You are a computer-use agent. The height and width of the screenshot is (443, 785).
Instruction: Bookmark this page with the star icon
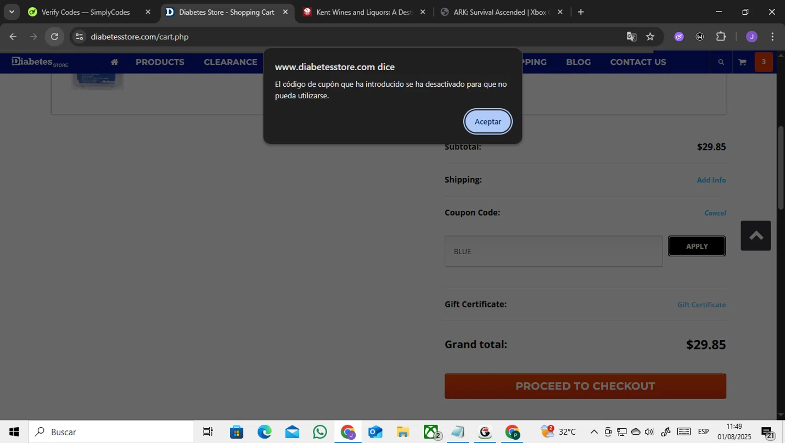click(x=650, y=37)
